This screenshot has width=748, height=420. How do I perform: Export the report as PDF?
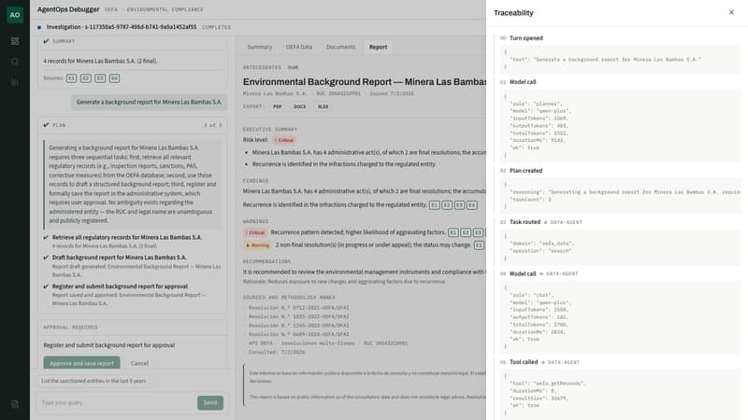[277, 106]
